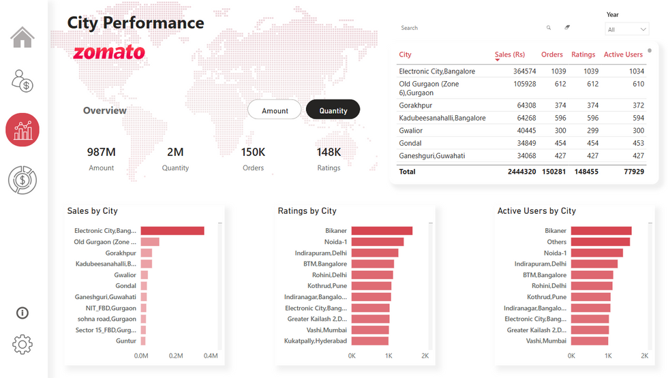668x378 pixels.
Task: Select Old Gurgaon (Zone 6),Gurgaon table row
Action: 521,88
